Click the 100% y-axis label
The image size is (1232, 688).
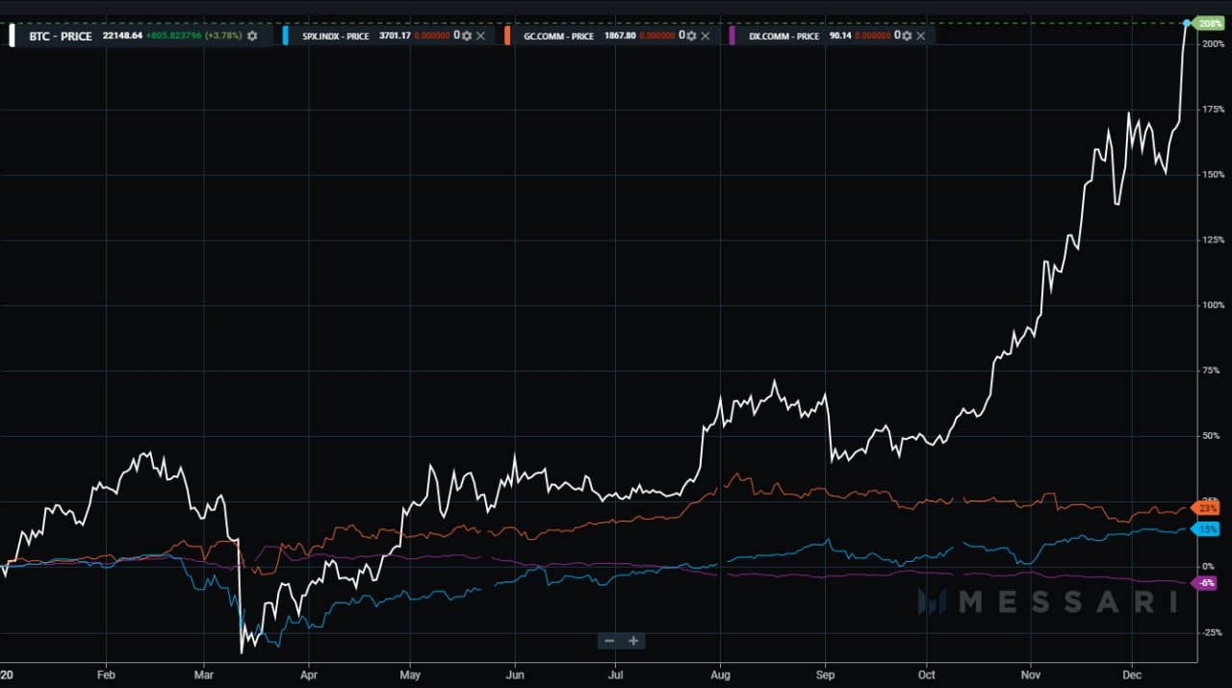pyautogui.click(x=1213, y=306)
